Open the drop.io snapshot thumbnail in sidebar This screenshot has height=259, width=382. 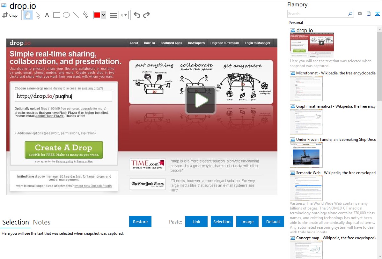(312, 45)
